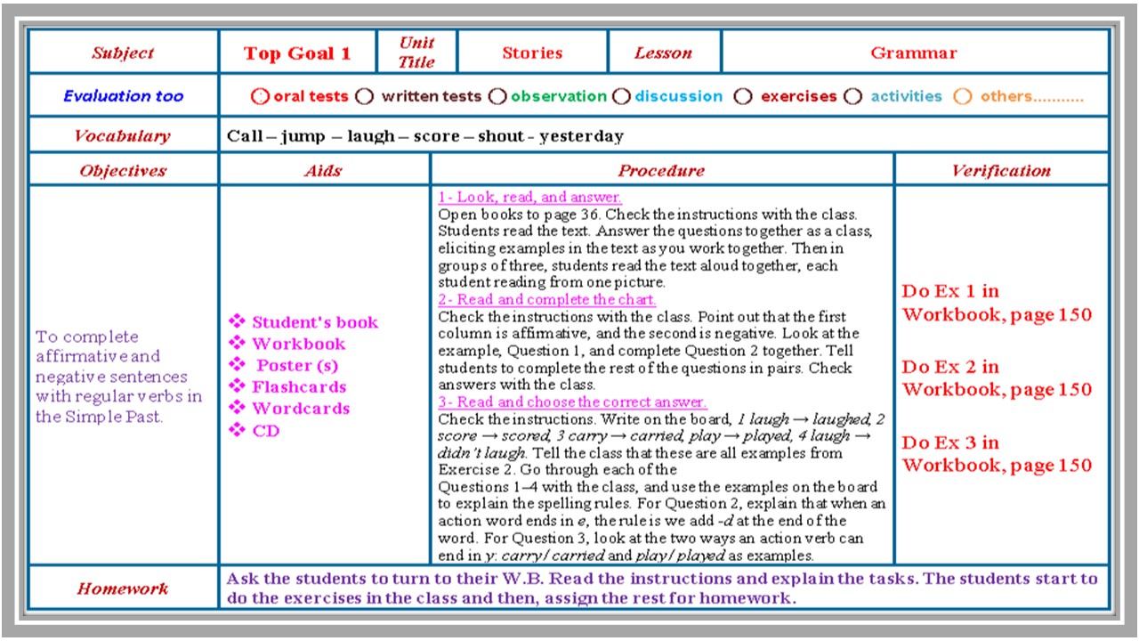Select the observation radio circle
1139x641 pixels.
(497, 96)
